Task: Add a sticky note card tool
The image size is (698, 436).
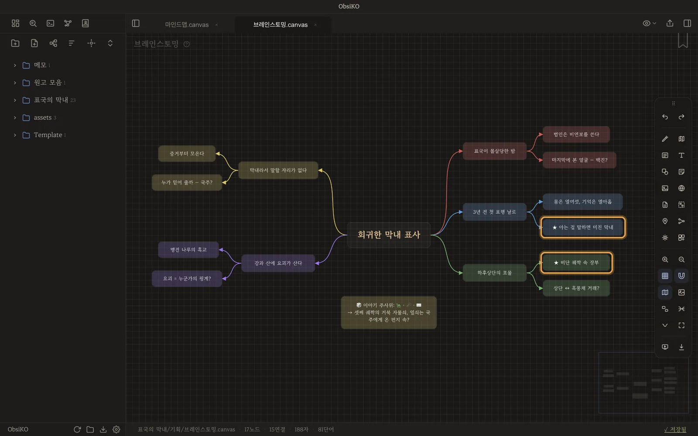Action: tap(681, 172)
